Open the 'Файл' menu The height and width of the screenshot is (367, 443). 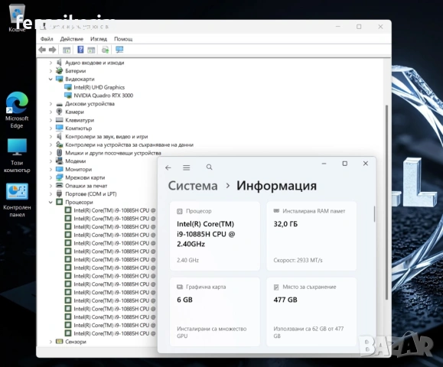click(47, 39)
